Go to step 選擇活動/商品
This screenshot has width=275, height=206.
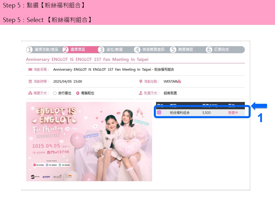click(46, 49)
